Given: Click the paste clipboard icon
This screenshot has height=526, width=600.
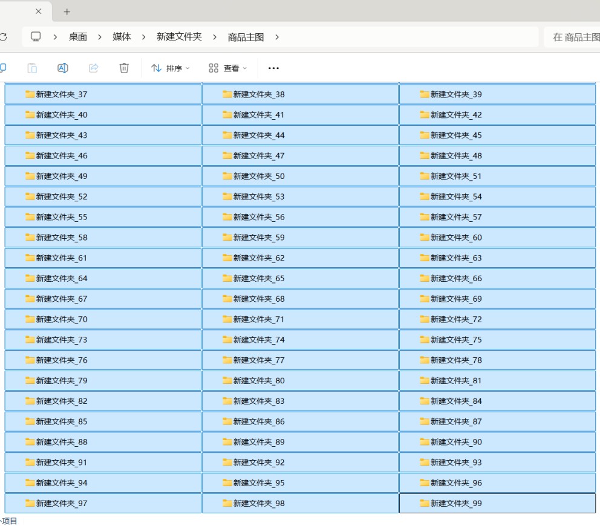Looking at the screenshot, I should 32,68.
